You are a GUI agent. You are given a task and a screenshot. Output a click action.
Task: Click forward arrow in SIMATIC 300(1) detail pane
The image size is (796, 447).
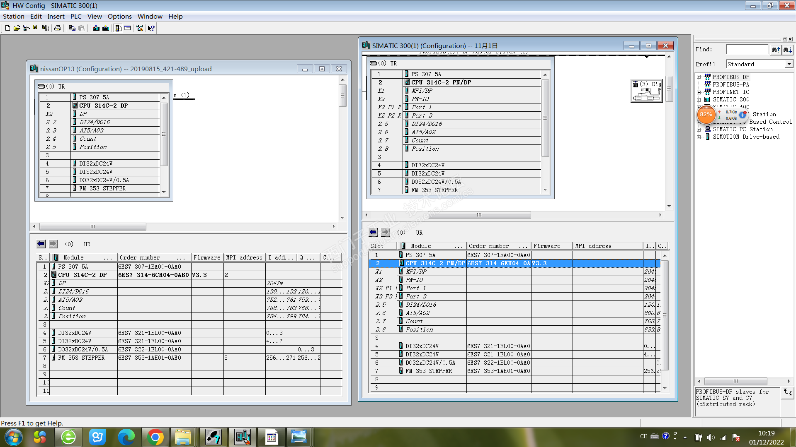(x=386, y=232)
